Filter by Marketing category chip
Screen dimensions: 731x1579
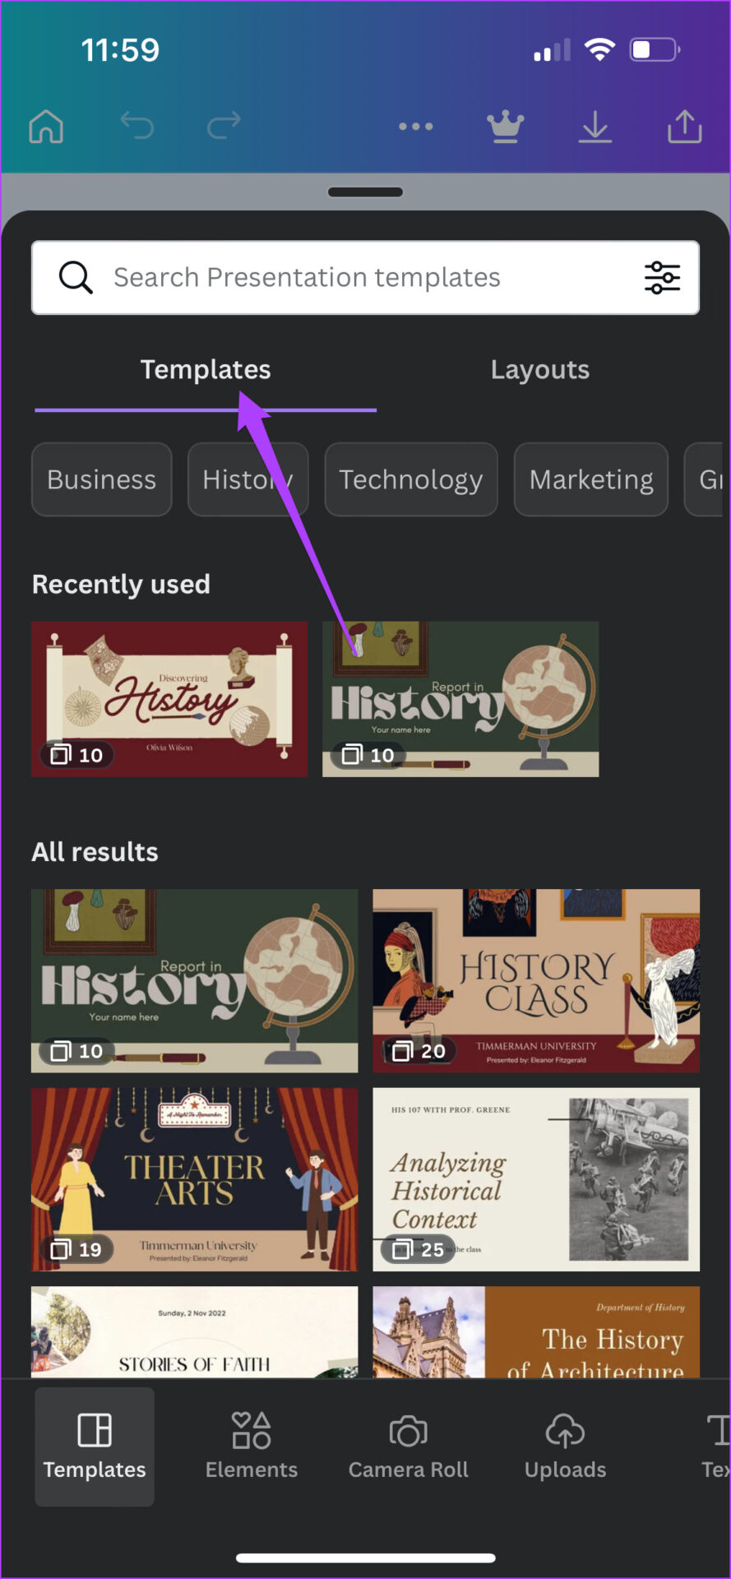pyautogui.click(x=590, y=479)
